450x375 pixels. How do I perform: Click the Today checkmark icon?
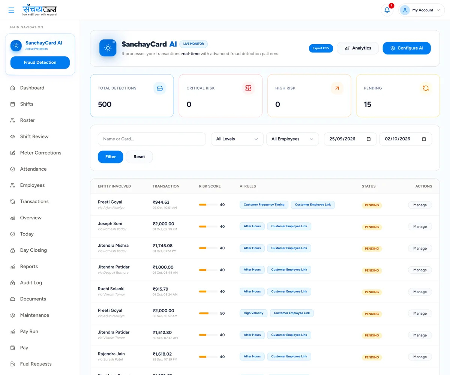pyautogui.click(x=12, y=234)
